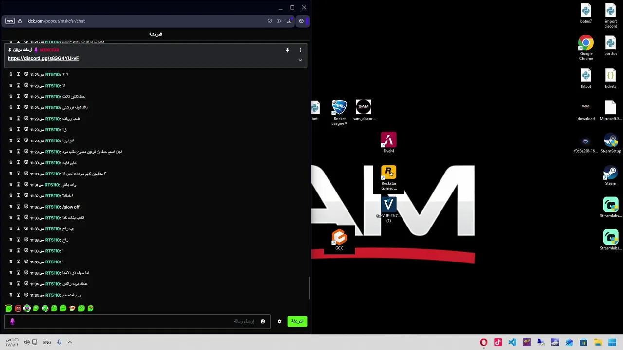Open browser downloads icon
Screen dimensions: 623x350
point(289,21)
